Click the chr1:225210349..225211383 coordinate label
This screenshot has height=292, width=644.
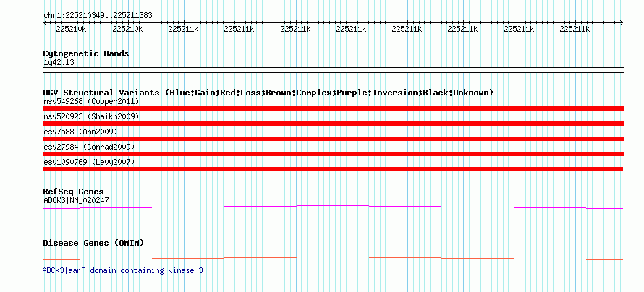tap(98, 15)
